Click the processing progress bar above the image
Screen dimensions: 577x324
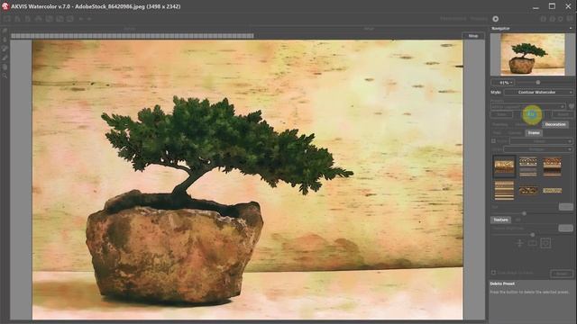point(133,36)
